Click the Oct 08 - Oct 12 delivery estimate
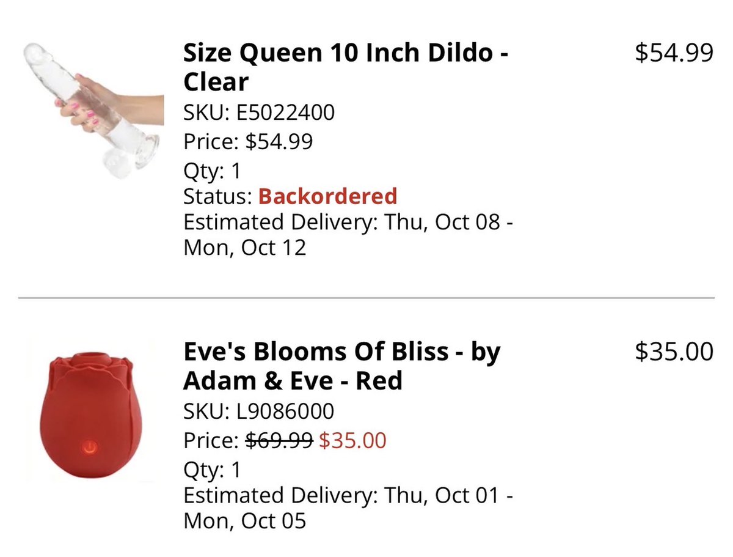Image resolution: width=733 pixels, height=557 pixels. (348, 234)
